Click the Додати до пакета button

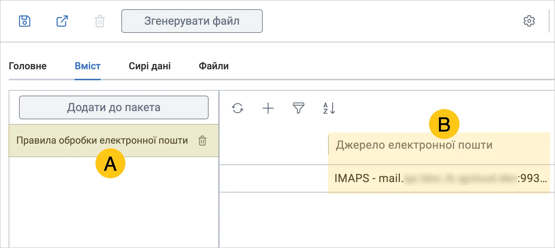(114, 107)
